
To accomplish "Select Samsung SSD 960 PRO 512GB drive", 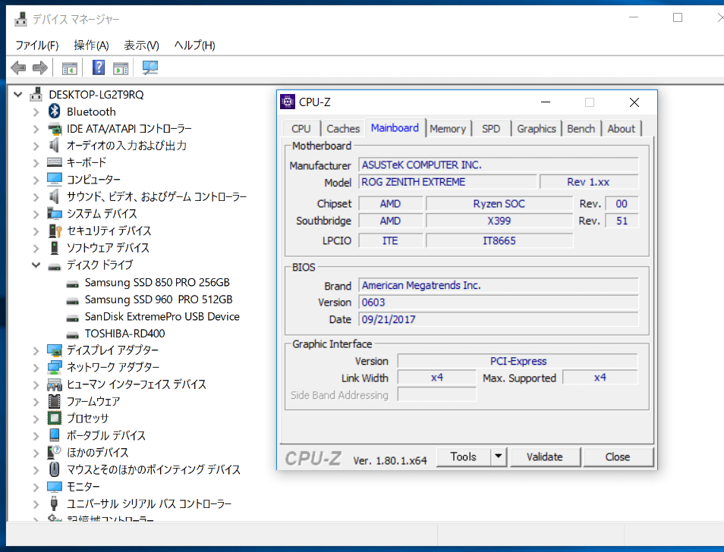I will coord(159,300).
